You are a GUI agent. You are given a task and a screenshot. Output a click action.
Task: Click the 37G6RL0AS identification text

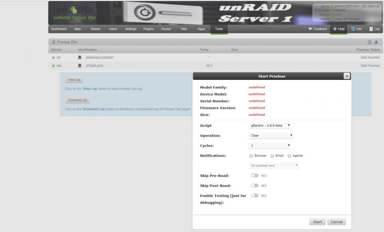pos(94,66)
